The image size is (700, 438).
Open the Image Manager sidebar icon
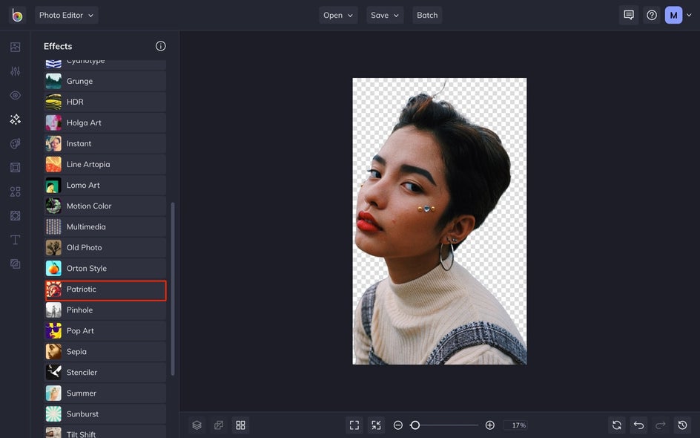coord(15,47)
